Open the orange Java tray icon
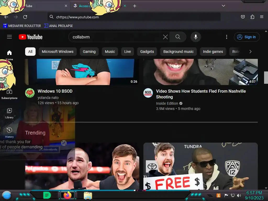Screen dimensions: 268x201 click(x=219, y=195)
